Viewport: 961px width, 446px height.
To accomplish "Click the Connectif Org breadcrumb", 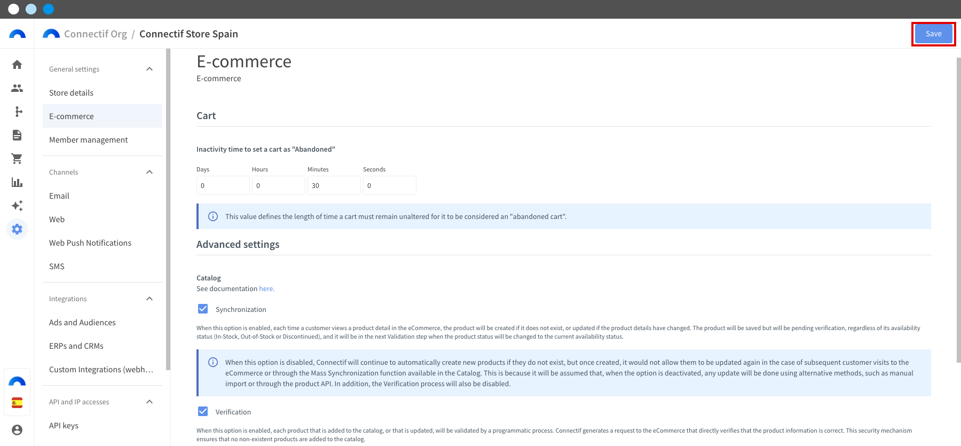I will [96, 34].
